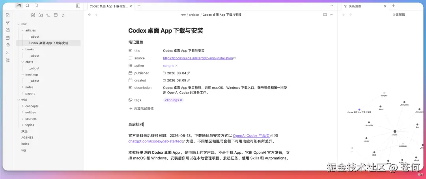Navigate back in the main note pane
Screen dimensions: 426x179
pyautogui.click(x=90, y=15)
